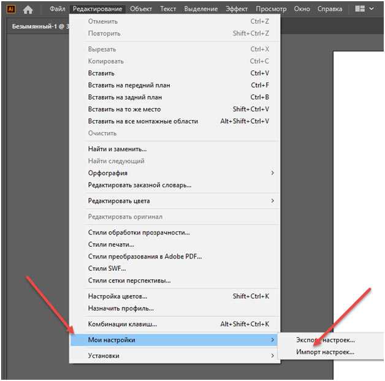The height and width of the screenshot is (381, 385).
Task: Click the Shift+Ctrl+K shortcut text
Action: click(x=251, y=296)
